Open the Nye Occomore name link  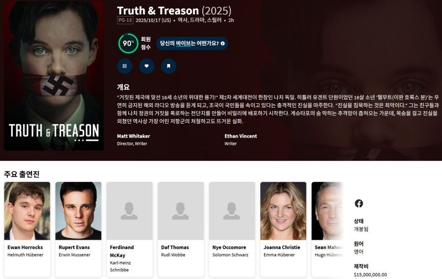[x=229, y=248]
